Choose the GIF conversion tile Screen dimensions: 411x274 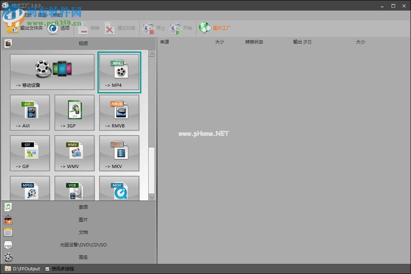(30, 153)
